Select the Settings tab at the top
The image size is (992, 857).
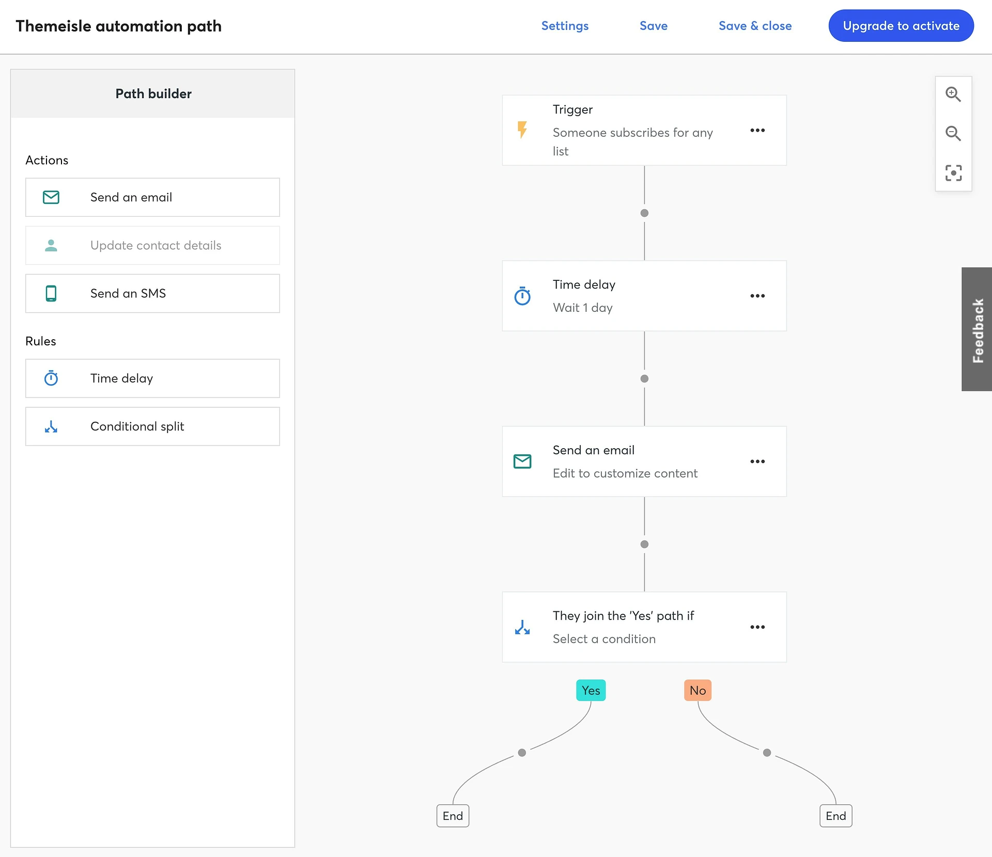pyautogui.click(x=565, y=26)
